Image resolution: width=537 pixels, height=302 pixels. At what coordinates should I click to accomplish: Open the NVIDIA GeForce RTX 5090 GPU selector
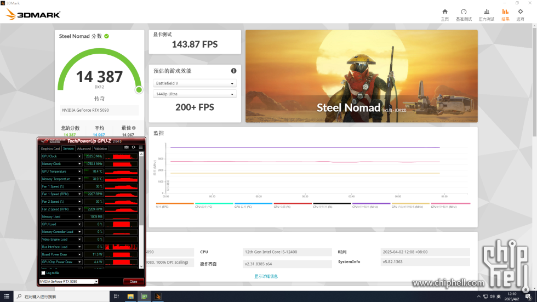click(68, 282)
